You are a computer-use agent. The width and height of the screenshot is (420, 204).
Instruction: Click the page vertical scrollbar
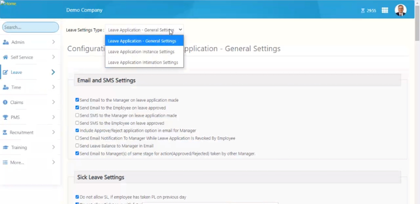pos(417,102)
